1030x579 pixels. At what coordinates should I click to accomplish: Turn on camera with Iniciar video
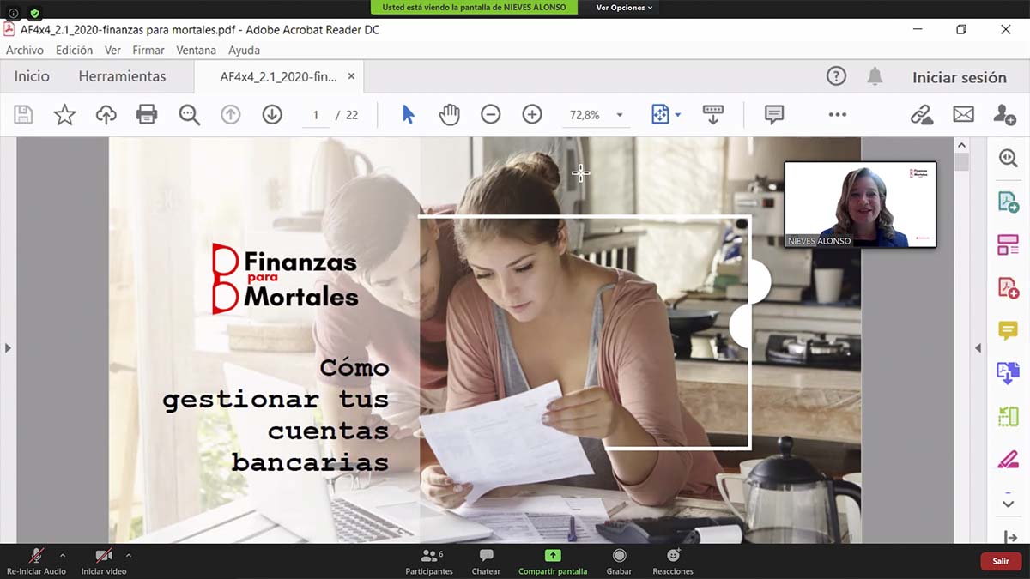point(104,561)
